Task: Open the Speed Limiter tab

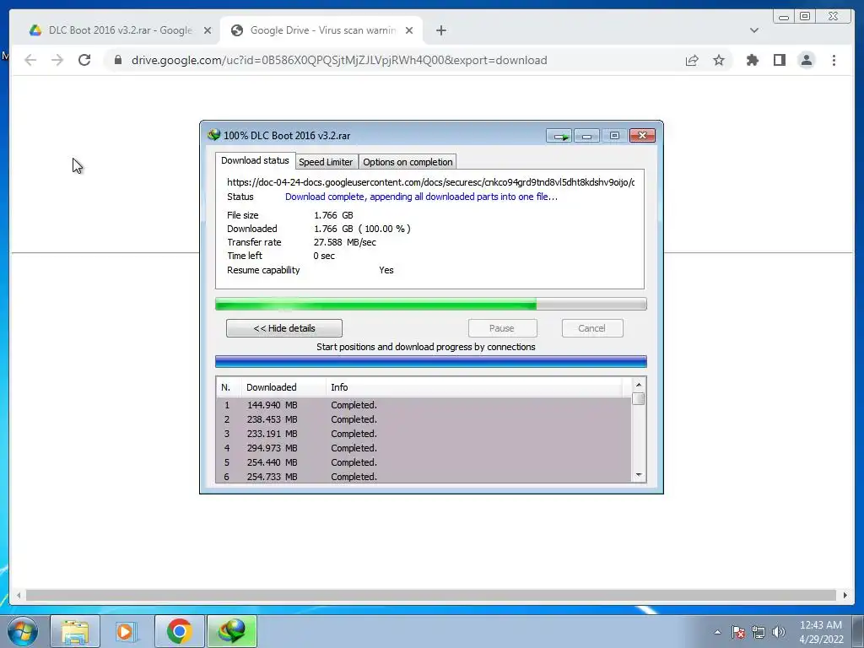Action: pyautogui.click(x=326, y=162)
